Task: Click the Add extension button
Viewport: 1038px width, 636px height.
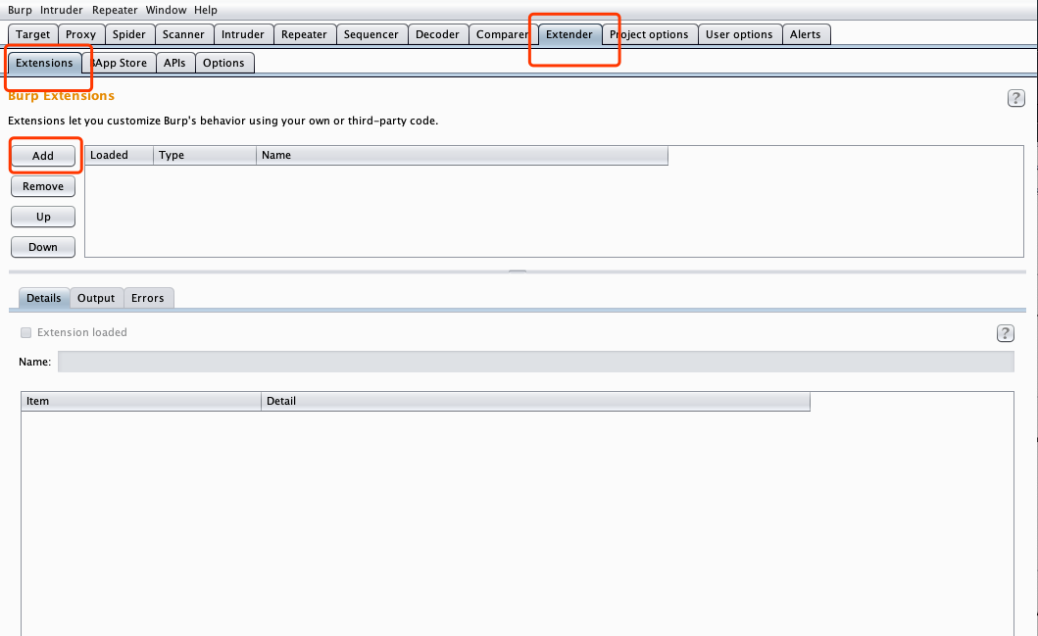Action: [x=43, y=156]
